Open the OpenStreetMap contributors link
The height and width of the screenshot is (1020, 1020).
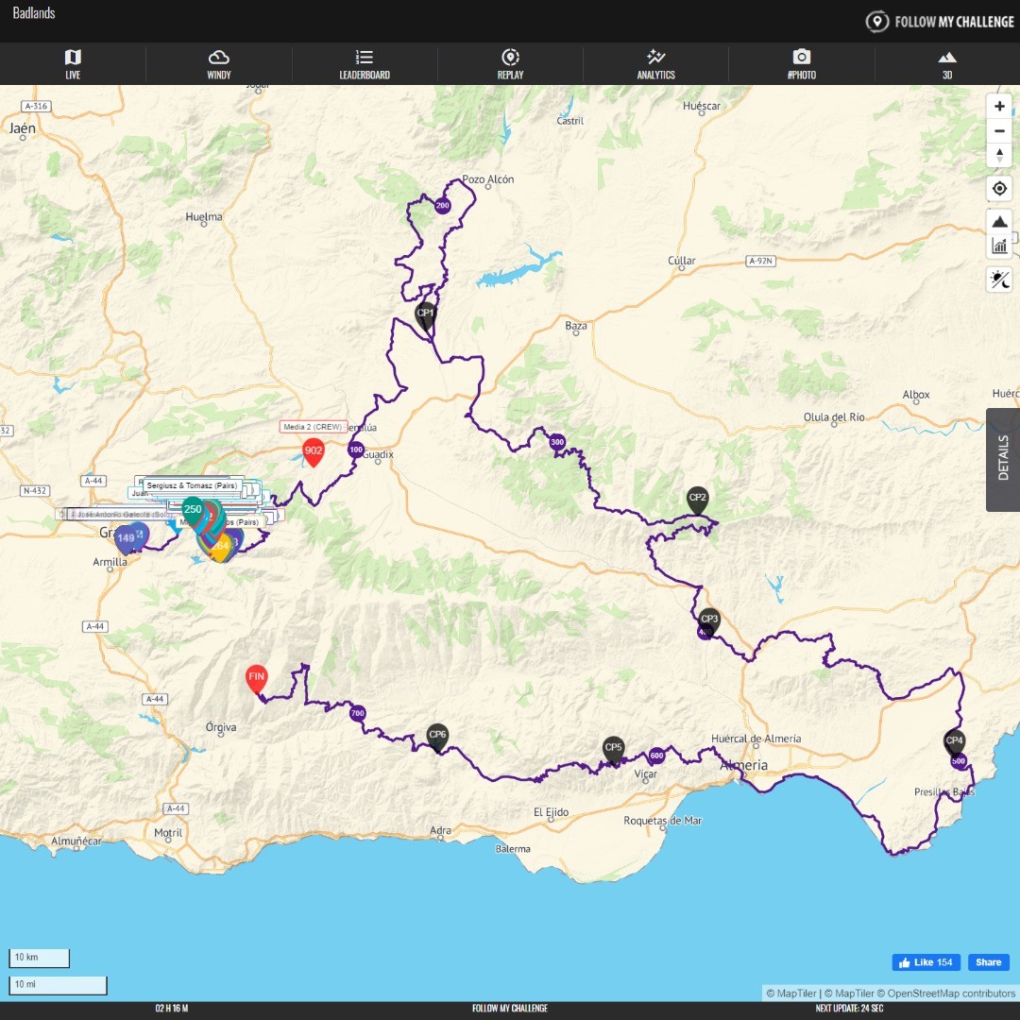click(x=944, y=993)
